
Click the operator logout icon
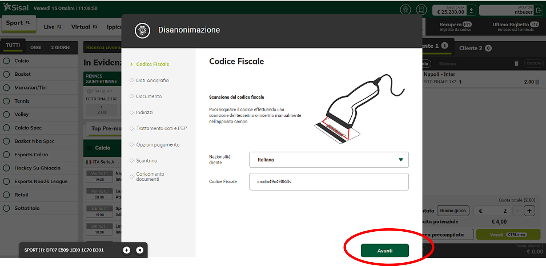click(x=538, y=11)
